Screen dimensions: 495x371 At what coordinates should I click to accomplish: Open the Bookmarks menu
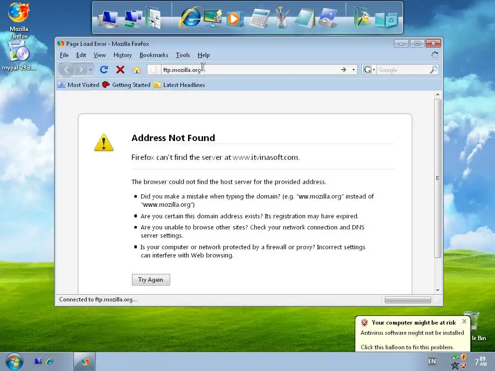[154, 55]
